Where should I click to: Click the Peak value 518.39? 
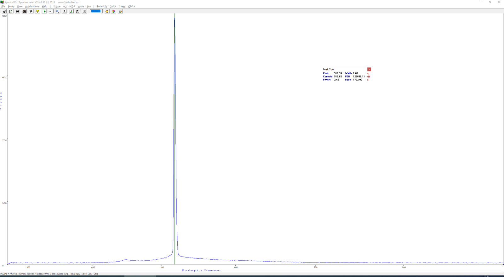pyautogui.click(x=338, y=73)
